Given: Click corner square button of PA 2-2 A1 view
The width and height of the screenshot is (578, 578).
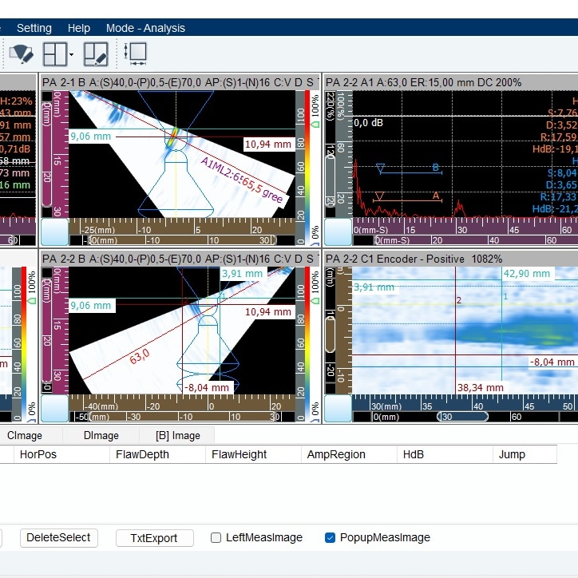Looking at the screenshot, I should pos(338,232).
